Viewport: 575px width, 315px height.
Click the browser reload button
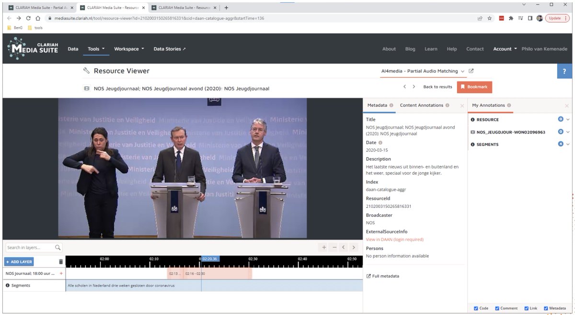(28, 18)
